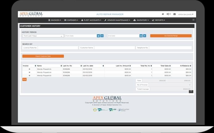The image size is (214, 133).
Task: Open the Inventory menu
Action: (x=141, y=20)
